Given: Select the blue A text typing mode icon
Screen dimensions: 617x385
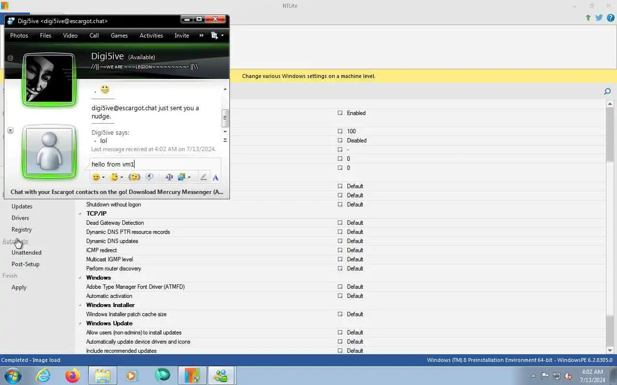Looking at the screenshot, I should click(215, 177).
